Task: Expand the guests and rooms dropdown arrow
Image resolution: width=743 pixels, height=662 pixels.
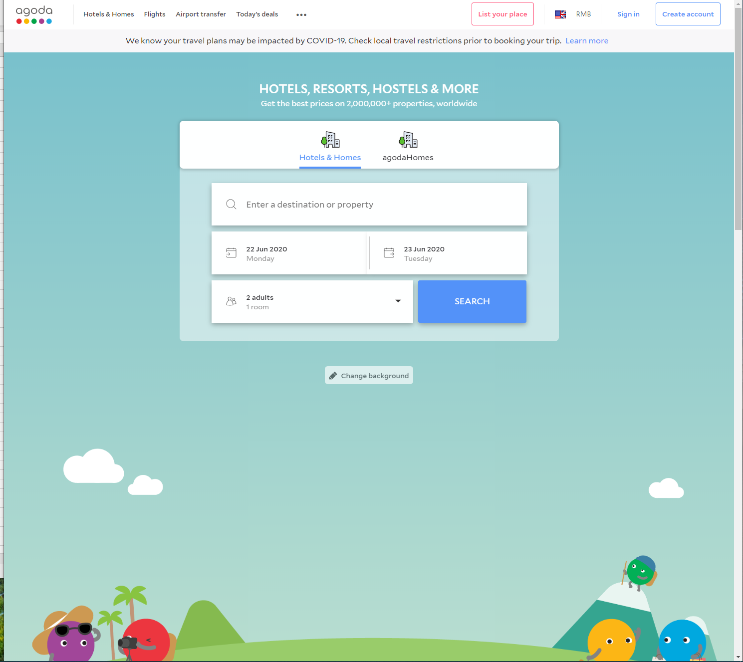Action: [x=398, y=301]
